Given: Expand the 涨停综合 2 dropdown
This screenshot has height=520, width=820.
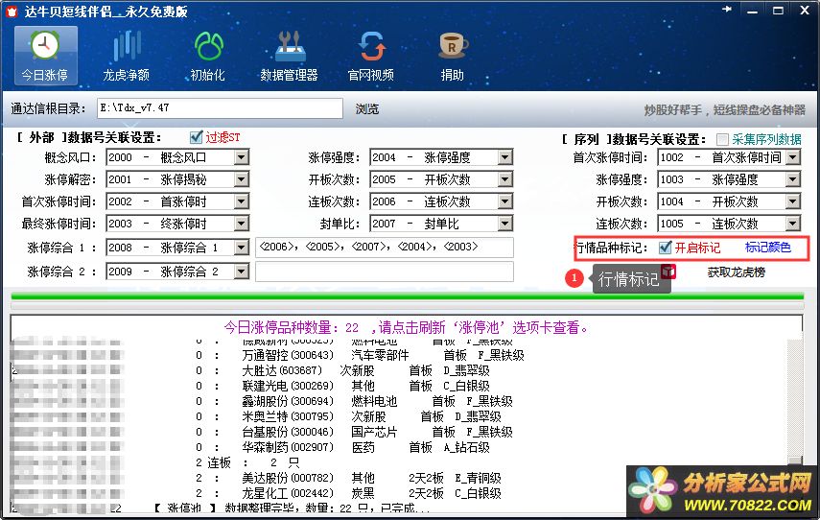Looking at the screenshot, I should point(241,272).
